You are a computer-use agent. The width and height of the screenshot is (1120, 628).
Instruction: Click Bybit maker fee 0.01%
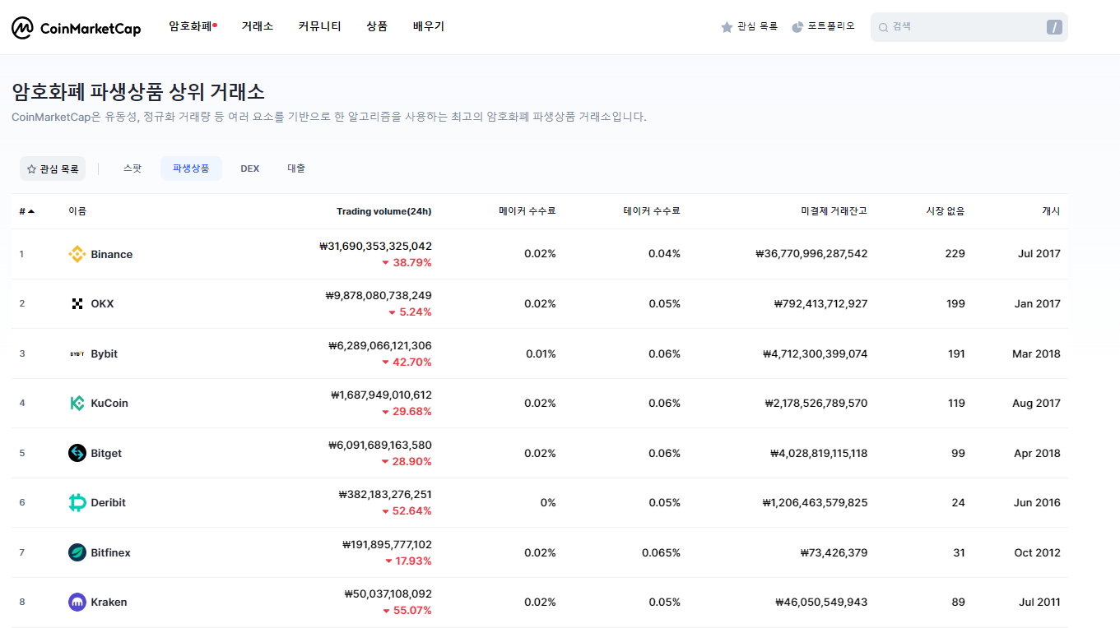[x=541, y=353]
